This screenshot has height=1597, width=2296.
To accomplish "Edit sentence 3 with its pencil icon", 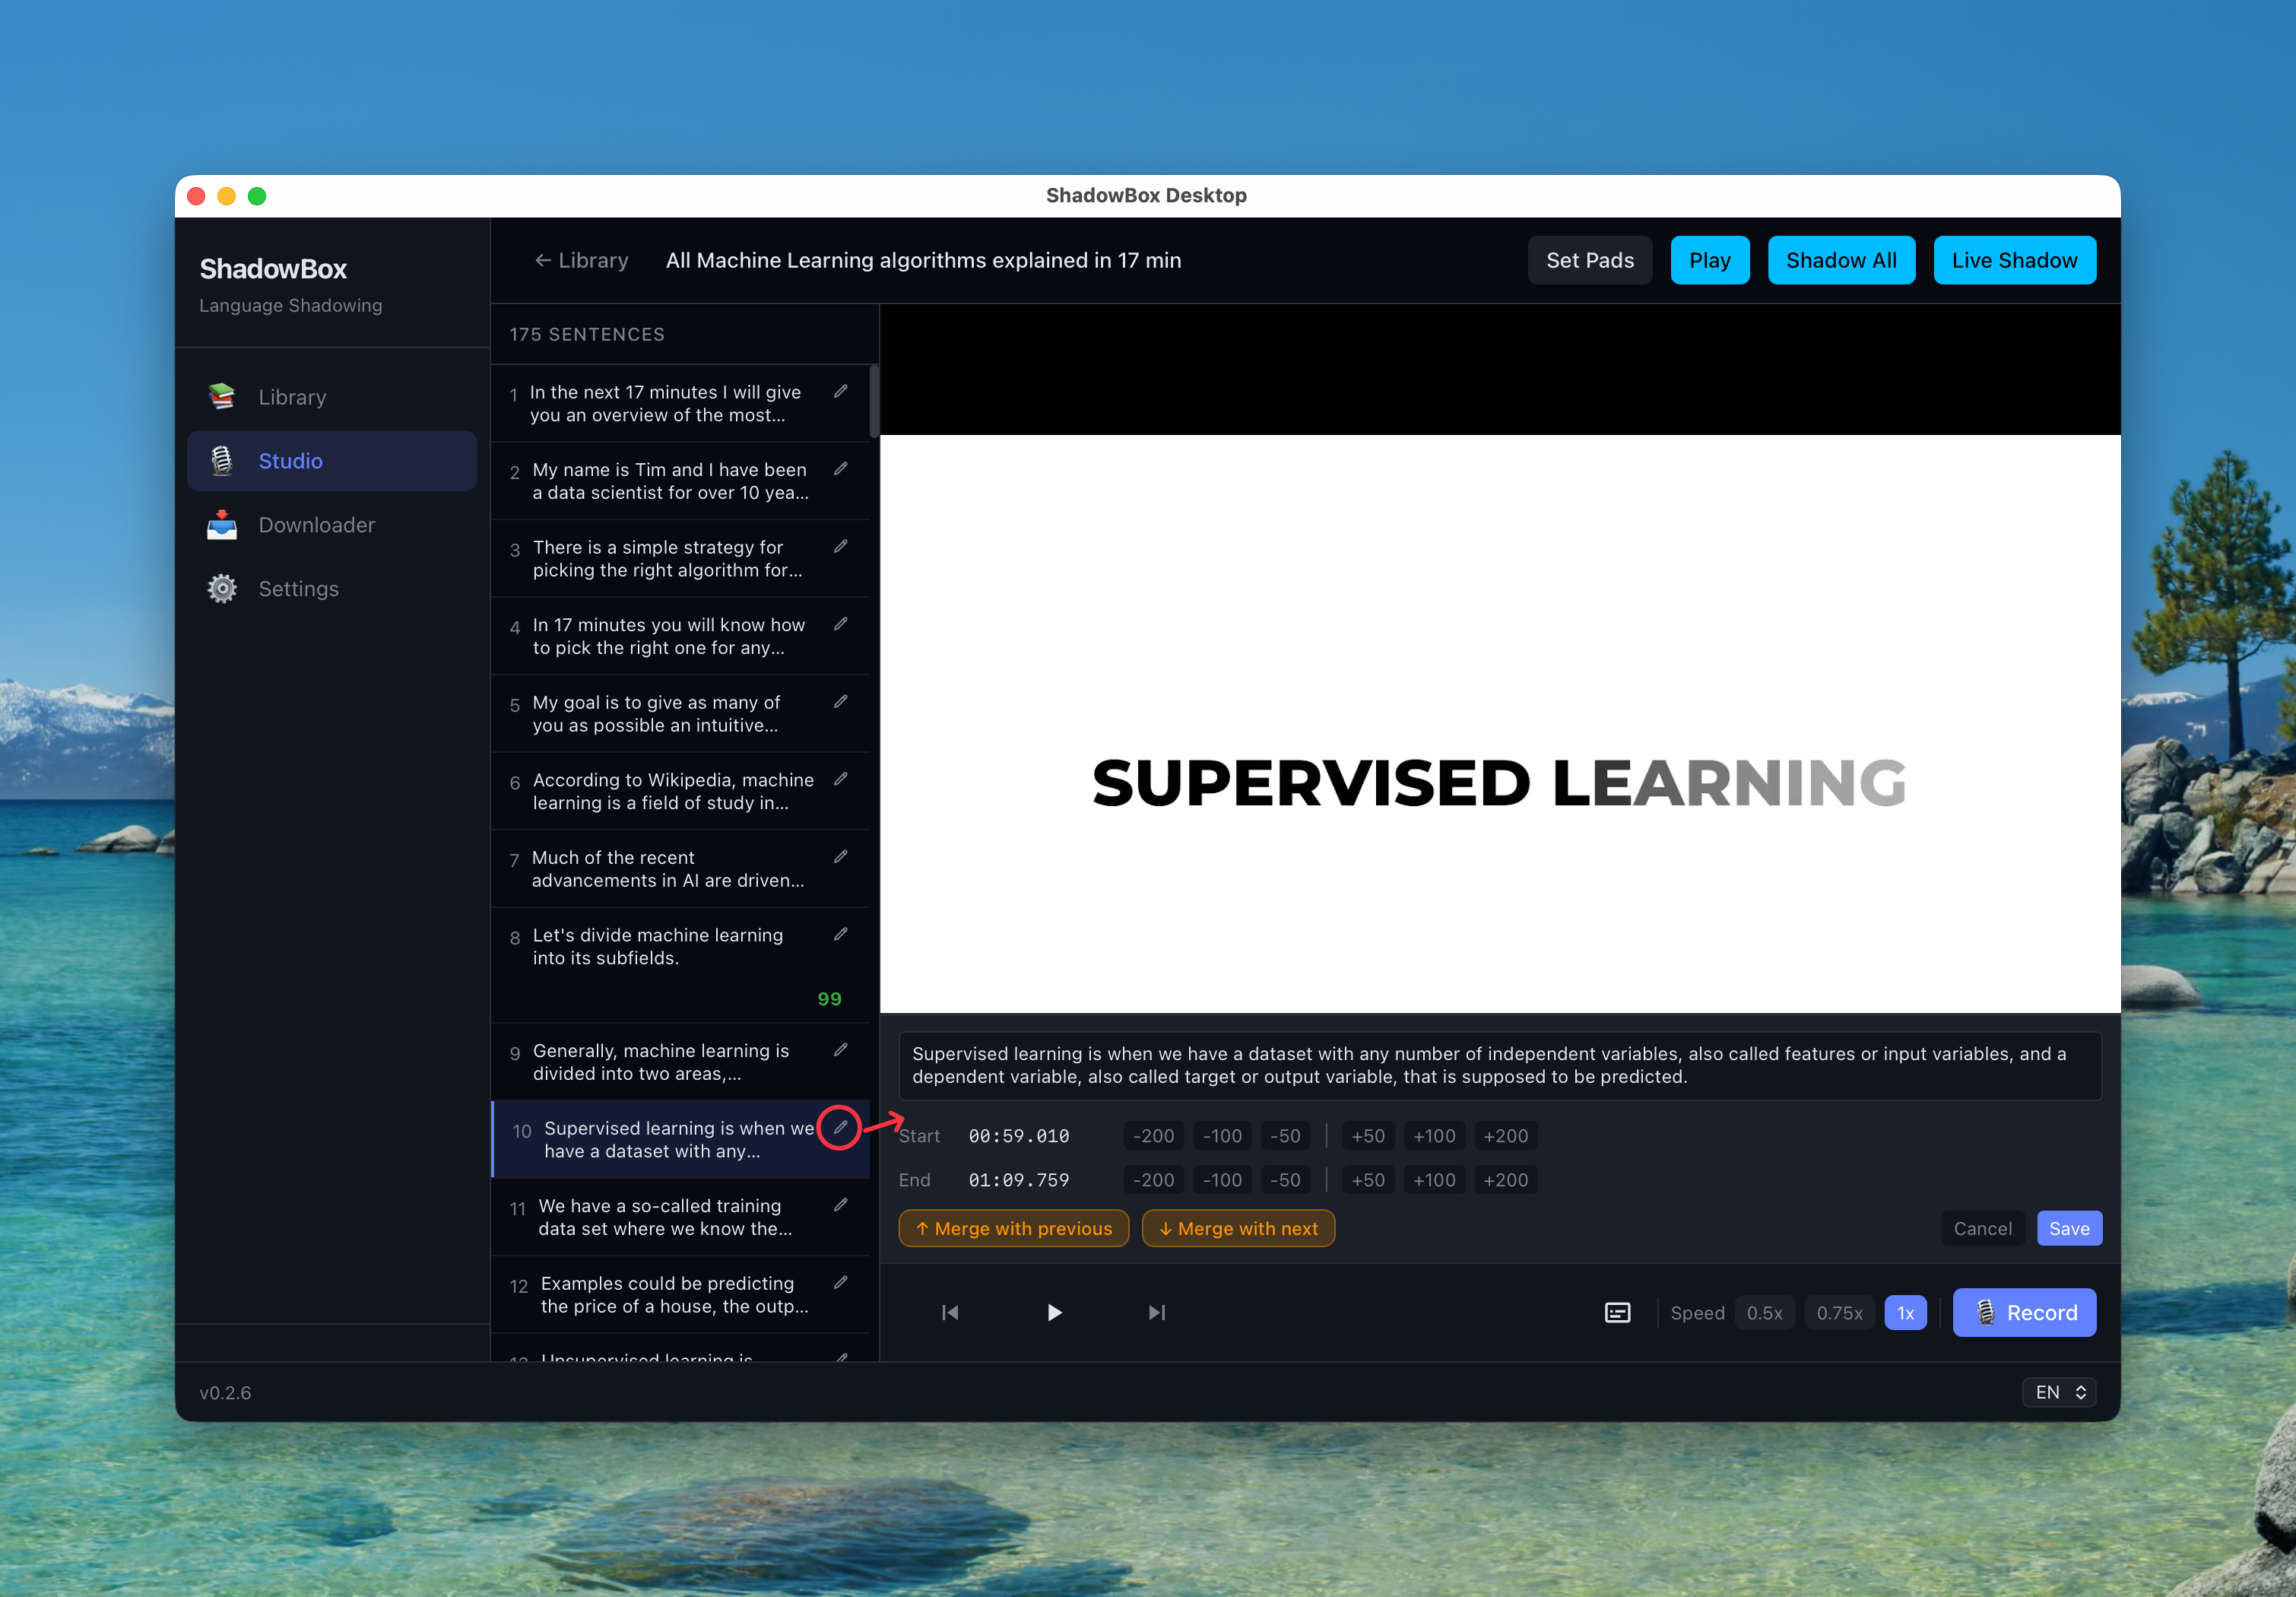I will (841, 547).
